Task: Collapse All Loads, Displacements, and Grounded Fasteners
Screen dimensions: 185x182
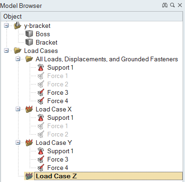Action: (18, 59)
